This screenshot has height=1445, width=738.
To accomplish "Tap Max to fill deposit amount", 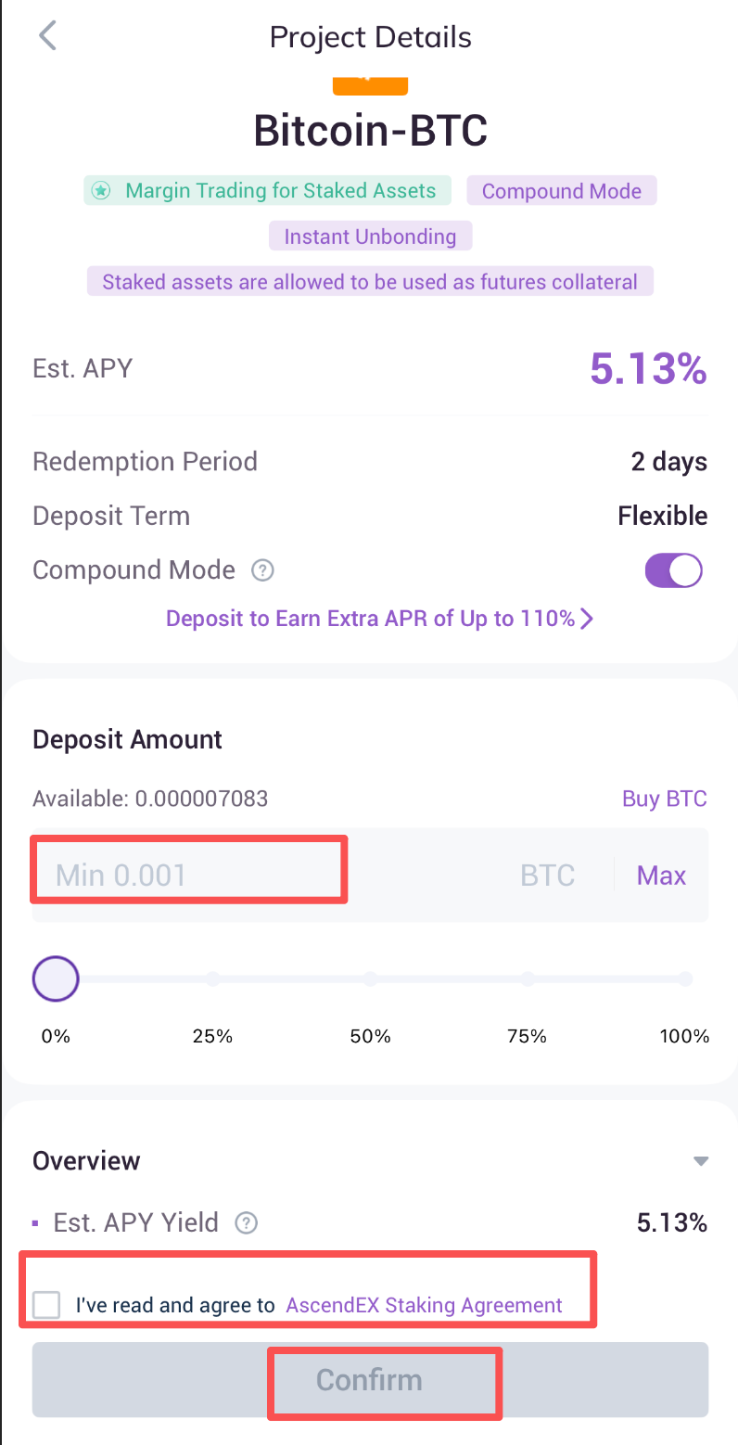I will [x=661, y=876].
